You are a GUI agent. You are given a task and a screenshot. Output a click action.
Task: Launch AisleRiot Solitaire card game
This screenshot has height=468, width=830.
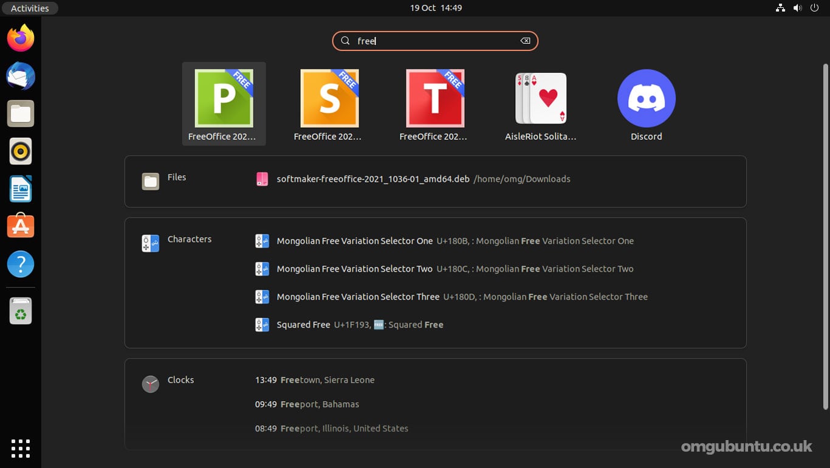point(541,104)
